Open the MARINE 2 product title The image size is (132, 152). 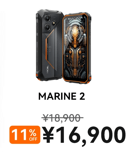62,96
